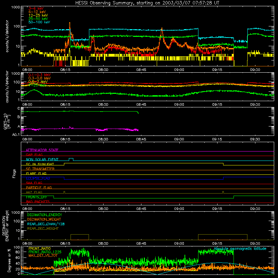Viewport: 278px width, 278px height.
Task: Select the NON_SOLAR_EVENT flag label
Action: (42, 160)
